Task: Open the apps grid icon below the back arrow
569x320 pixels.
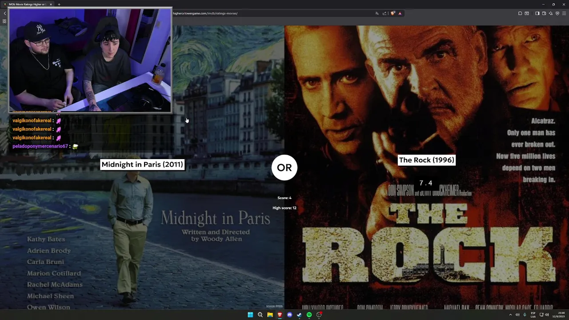Action: click(4, 21)
